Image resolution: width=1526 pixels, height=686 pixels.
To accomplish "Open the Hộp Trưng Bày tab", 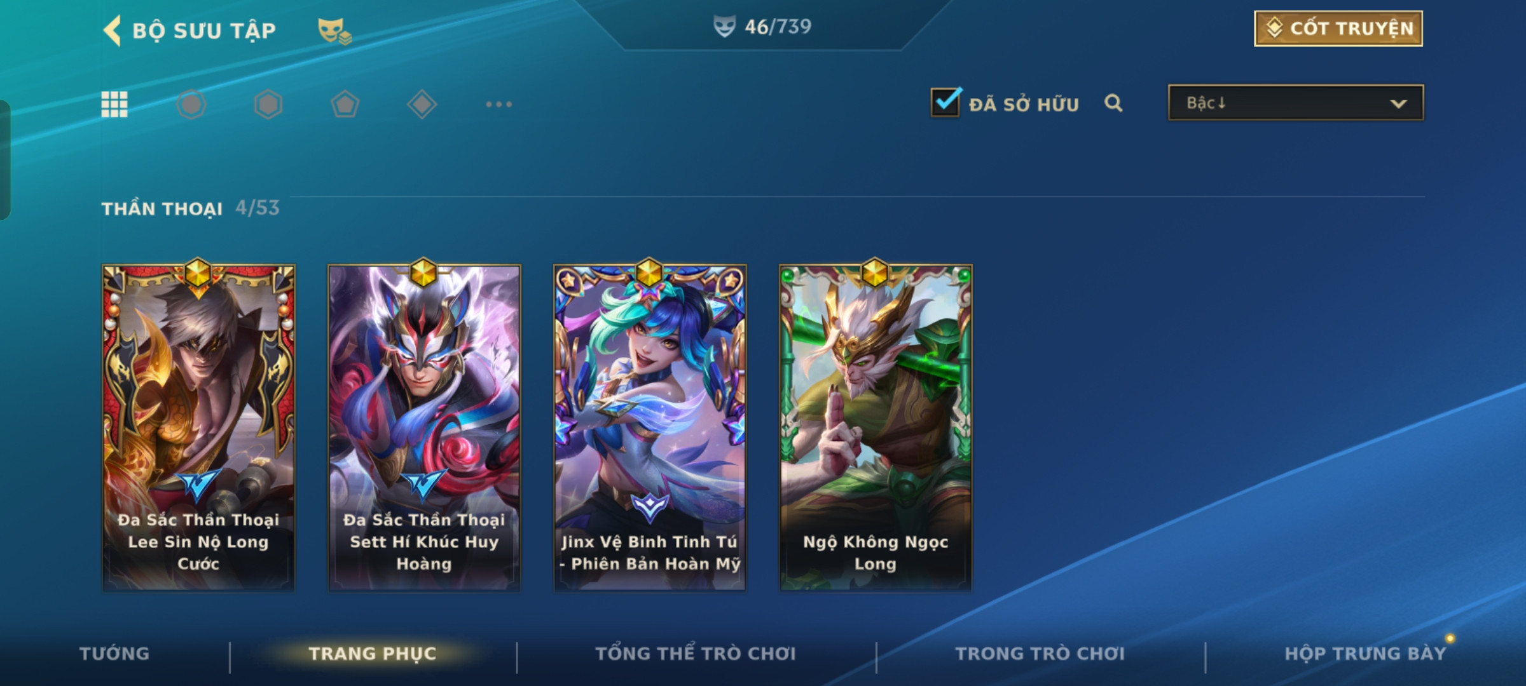I will pos(1365,654).
